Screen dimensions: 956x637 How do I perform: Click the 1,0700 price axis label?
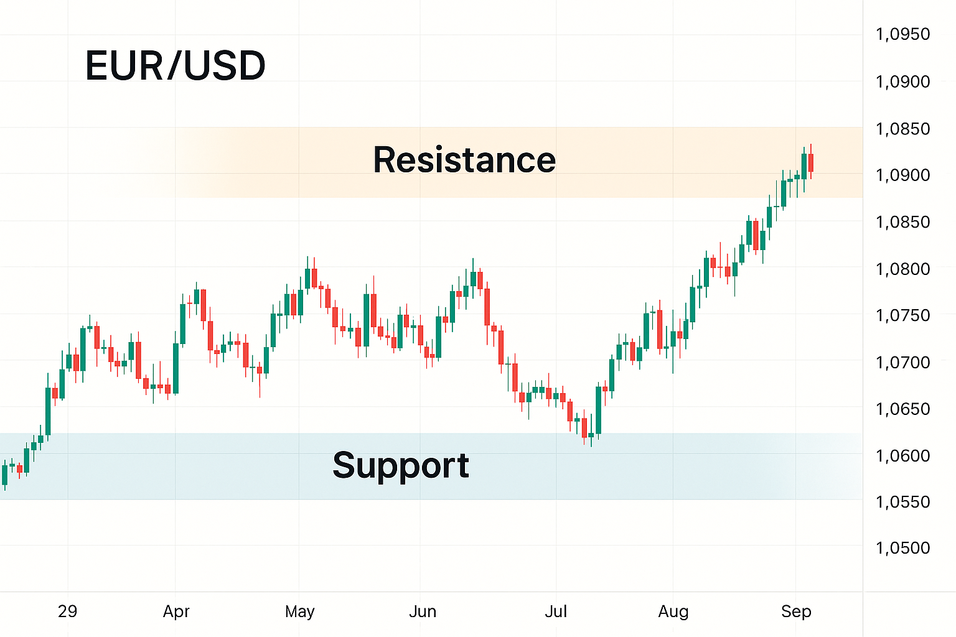click(902, 362)
